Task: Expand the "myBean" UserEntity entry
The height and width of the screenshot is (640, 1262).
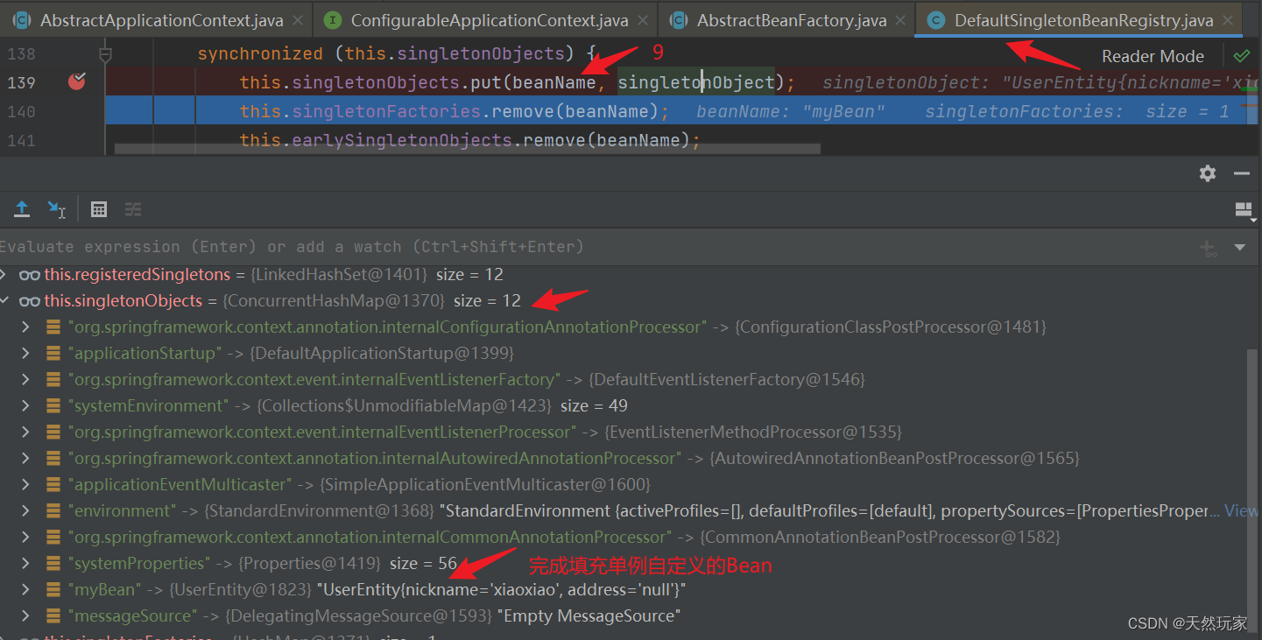Action: [25, 589]
